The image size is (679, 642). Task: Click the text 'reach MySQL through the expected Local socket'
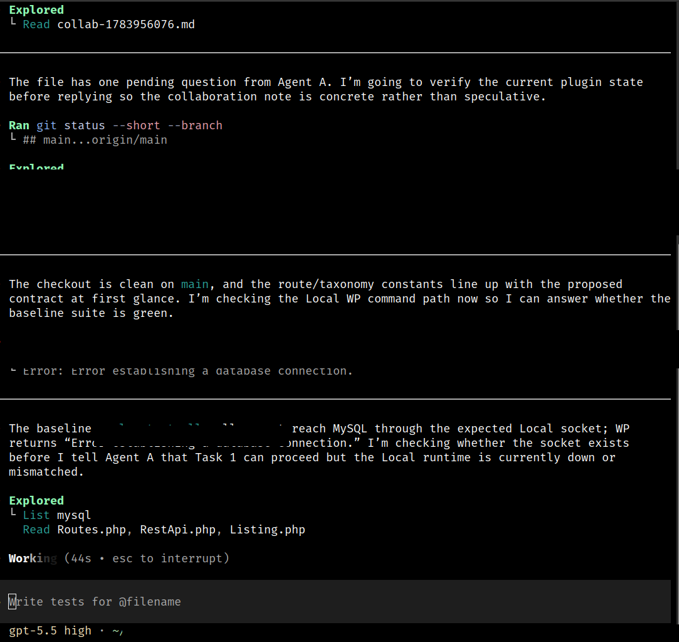click(x=450, y=428)
